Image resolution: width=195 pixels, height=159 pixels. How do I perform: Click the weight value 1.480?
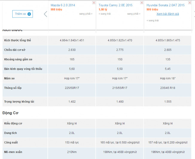pos(120,102)
